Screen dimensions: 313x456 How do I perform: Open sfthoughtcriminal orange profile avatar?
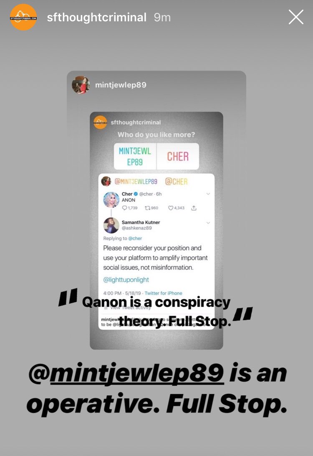(23, 18)
